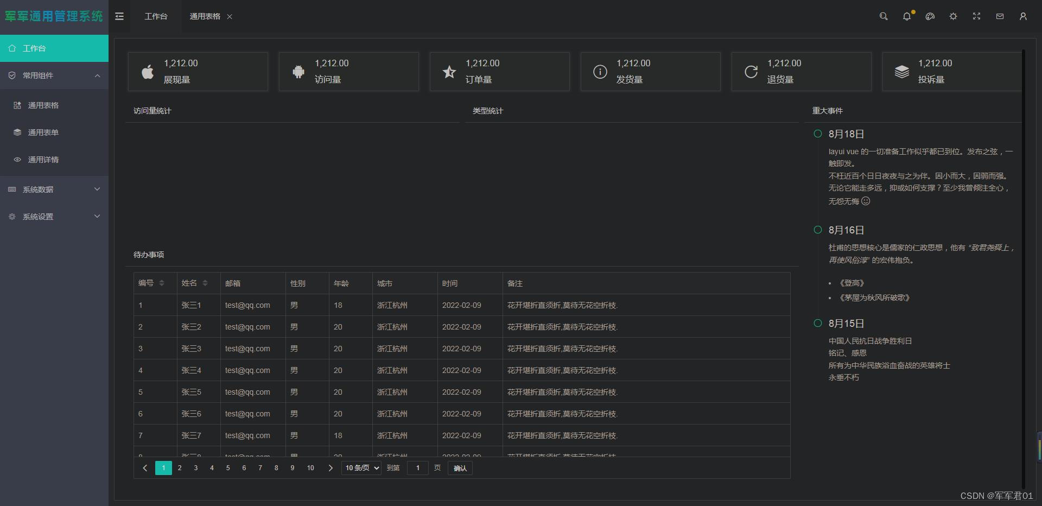Click the stack icon beside 通用表单
1042x506 pixels.
(17, 132)
